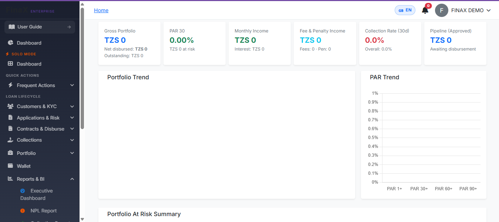Viewport: 499px width, 222px height.
Task: Click the Home breadcrumb link
Action: click(x=101, y=10)
